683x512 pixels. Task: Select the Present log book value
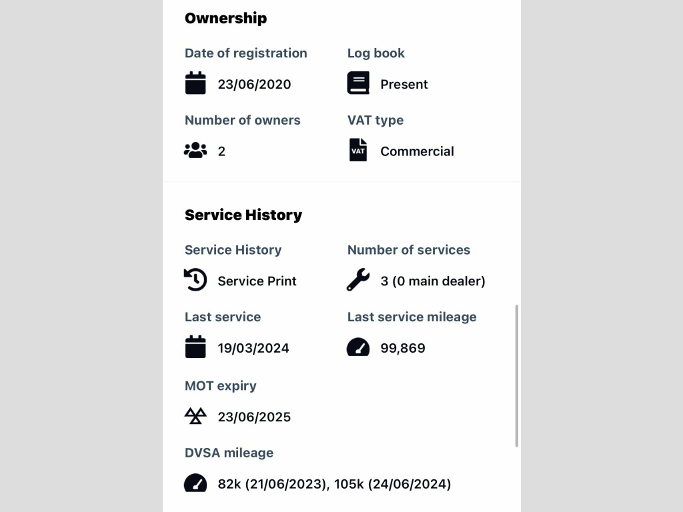click(x=404, y=84)
